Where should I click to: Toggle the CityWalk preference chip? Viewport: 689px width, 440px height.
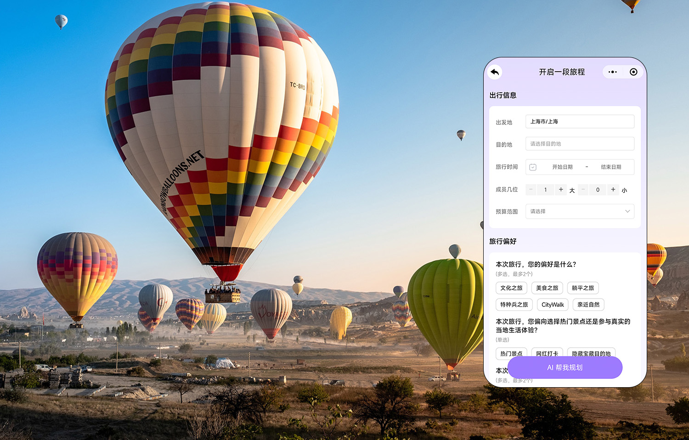[x=553, y=305]
